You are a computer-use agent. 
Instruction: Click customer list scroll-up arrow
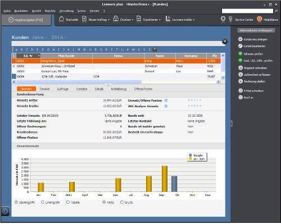(x=223, y=56)
